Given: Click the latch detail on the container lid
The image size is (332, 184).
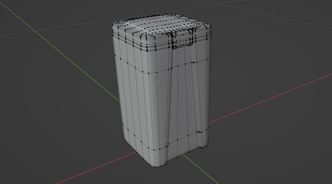Looking at the screenshot, I should [183, 39].
